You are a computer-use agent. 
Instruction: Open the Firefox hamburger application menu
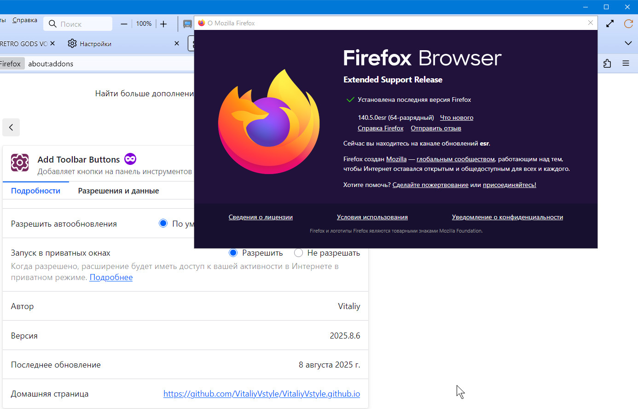[x=626, y=64]
